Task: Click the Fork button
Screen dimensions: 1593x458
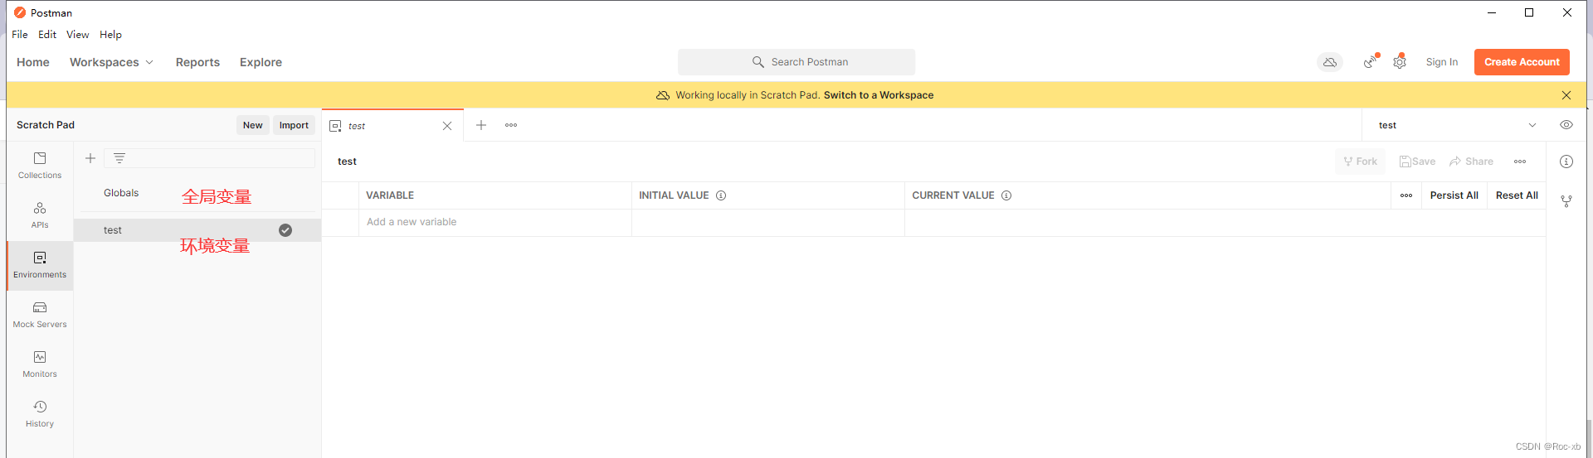Action: 1361,162
